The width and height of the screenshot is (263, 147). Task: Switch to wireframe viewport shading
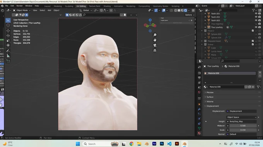[176, 10]
